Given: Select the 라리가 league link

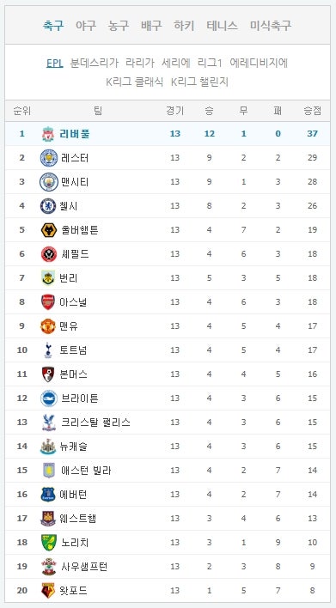Looking at the screenshot, I should (x=140, y=63).
